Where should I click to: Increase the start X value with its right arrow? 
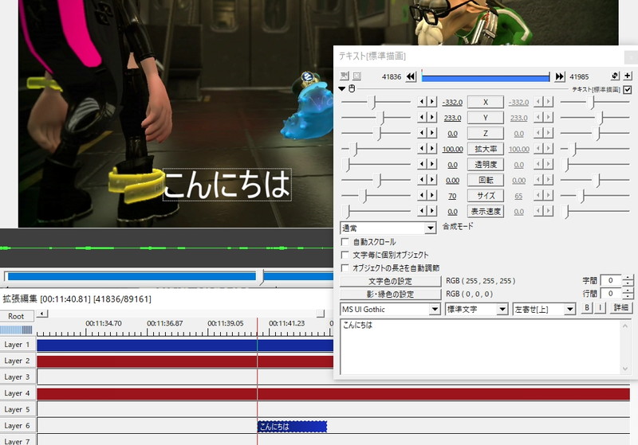point(432,102)
